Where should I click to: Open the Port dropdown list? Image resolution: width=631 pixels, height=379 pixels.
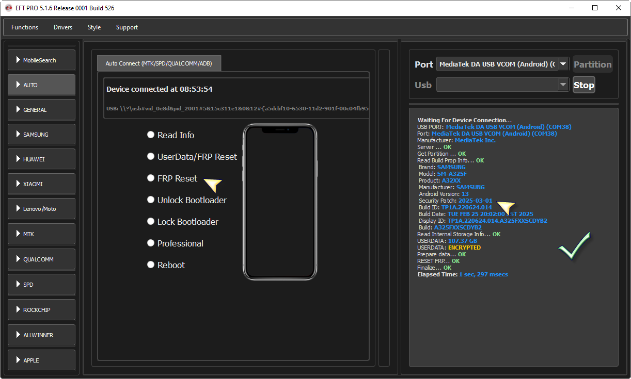502,64
